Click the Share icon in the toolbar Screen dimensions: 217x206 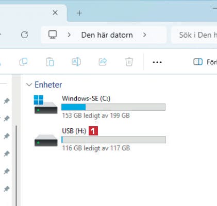[x=103, y=62]
